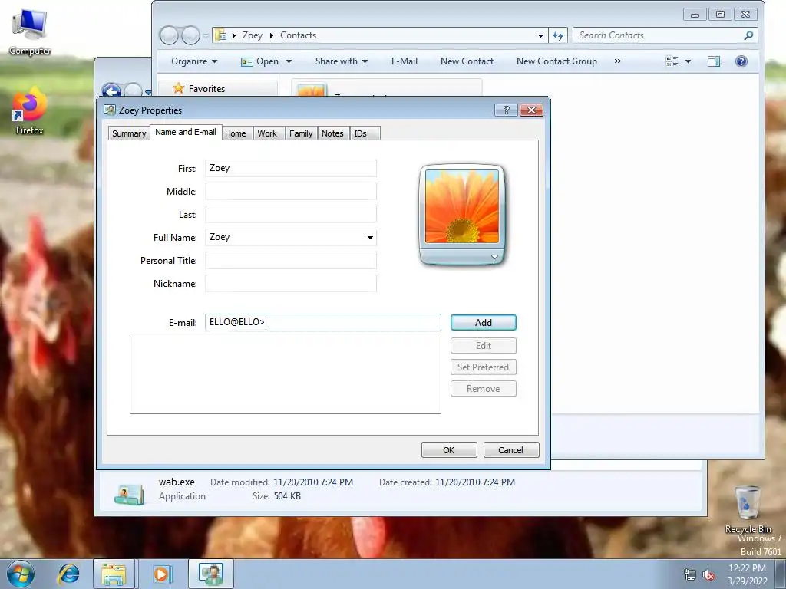Launch Internet Explorer from the taskbar
786x589 pixels.
68,574
